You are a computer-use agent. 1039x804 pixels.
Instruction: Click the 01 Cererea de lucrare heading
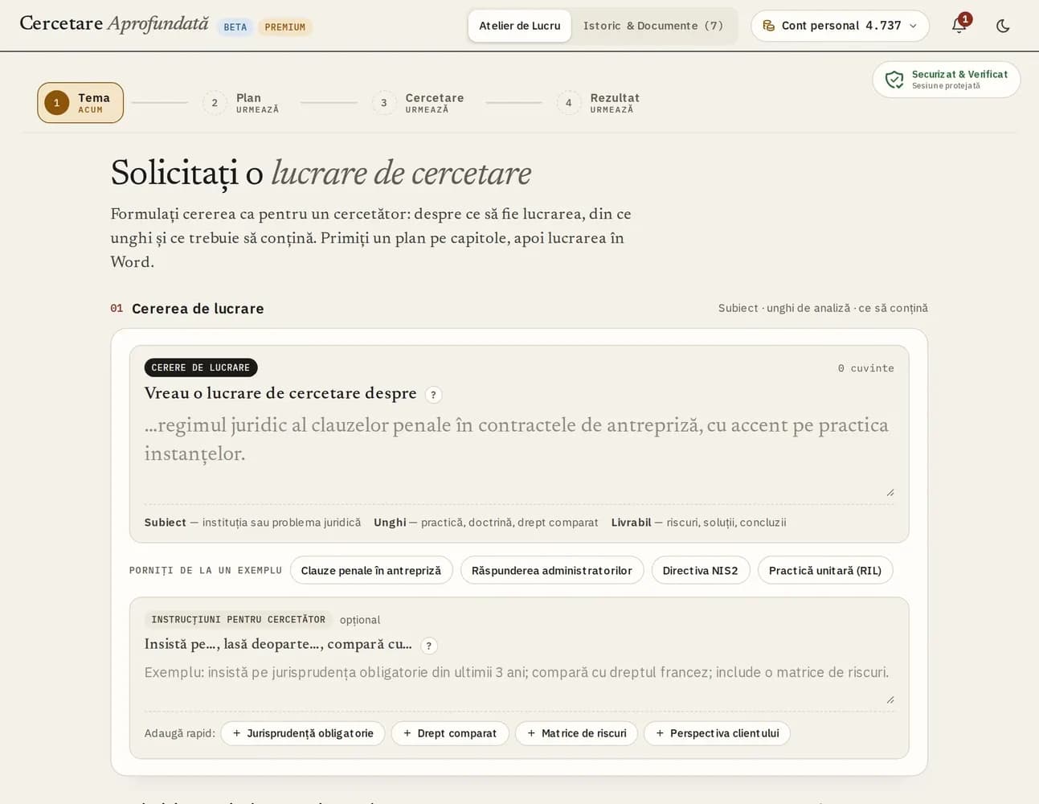click(187, 309)
